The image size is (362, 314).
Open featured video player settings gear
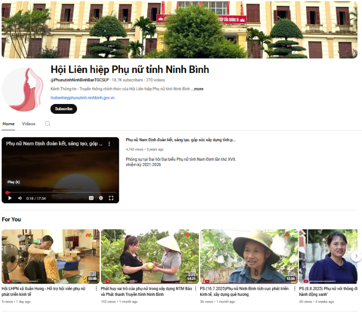[x=101, y=198]
